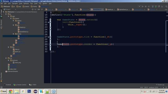Toggle the Project side panel tab

pyautogui.click(x=1, y=13)
